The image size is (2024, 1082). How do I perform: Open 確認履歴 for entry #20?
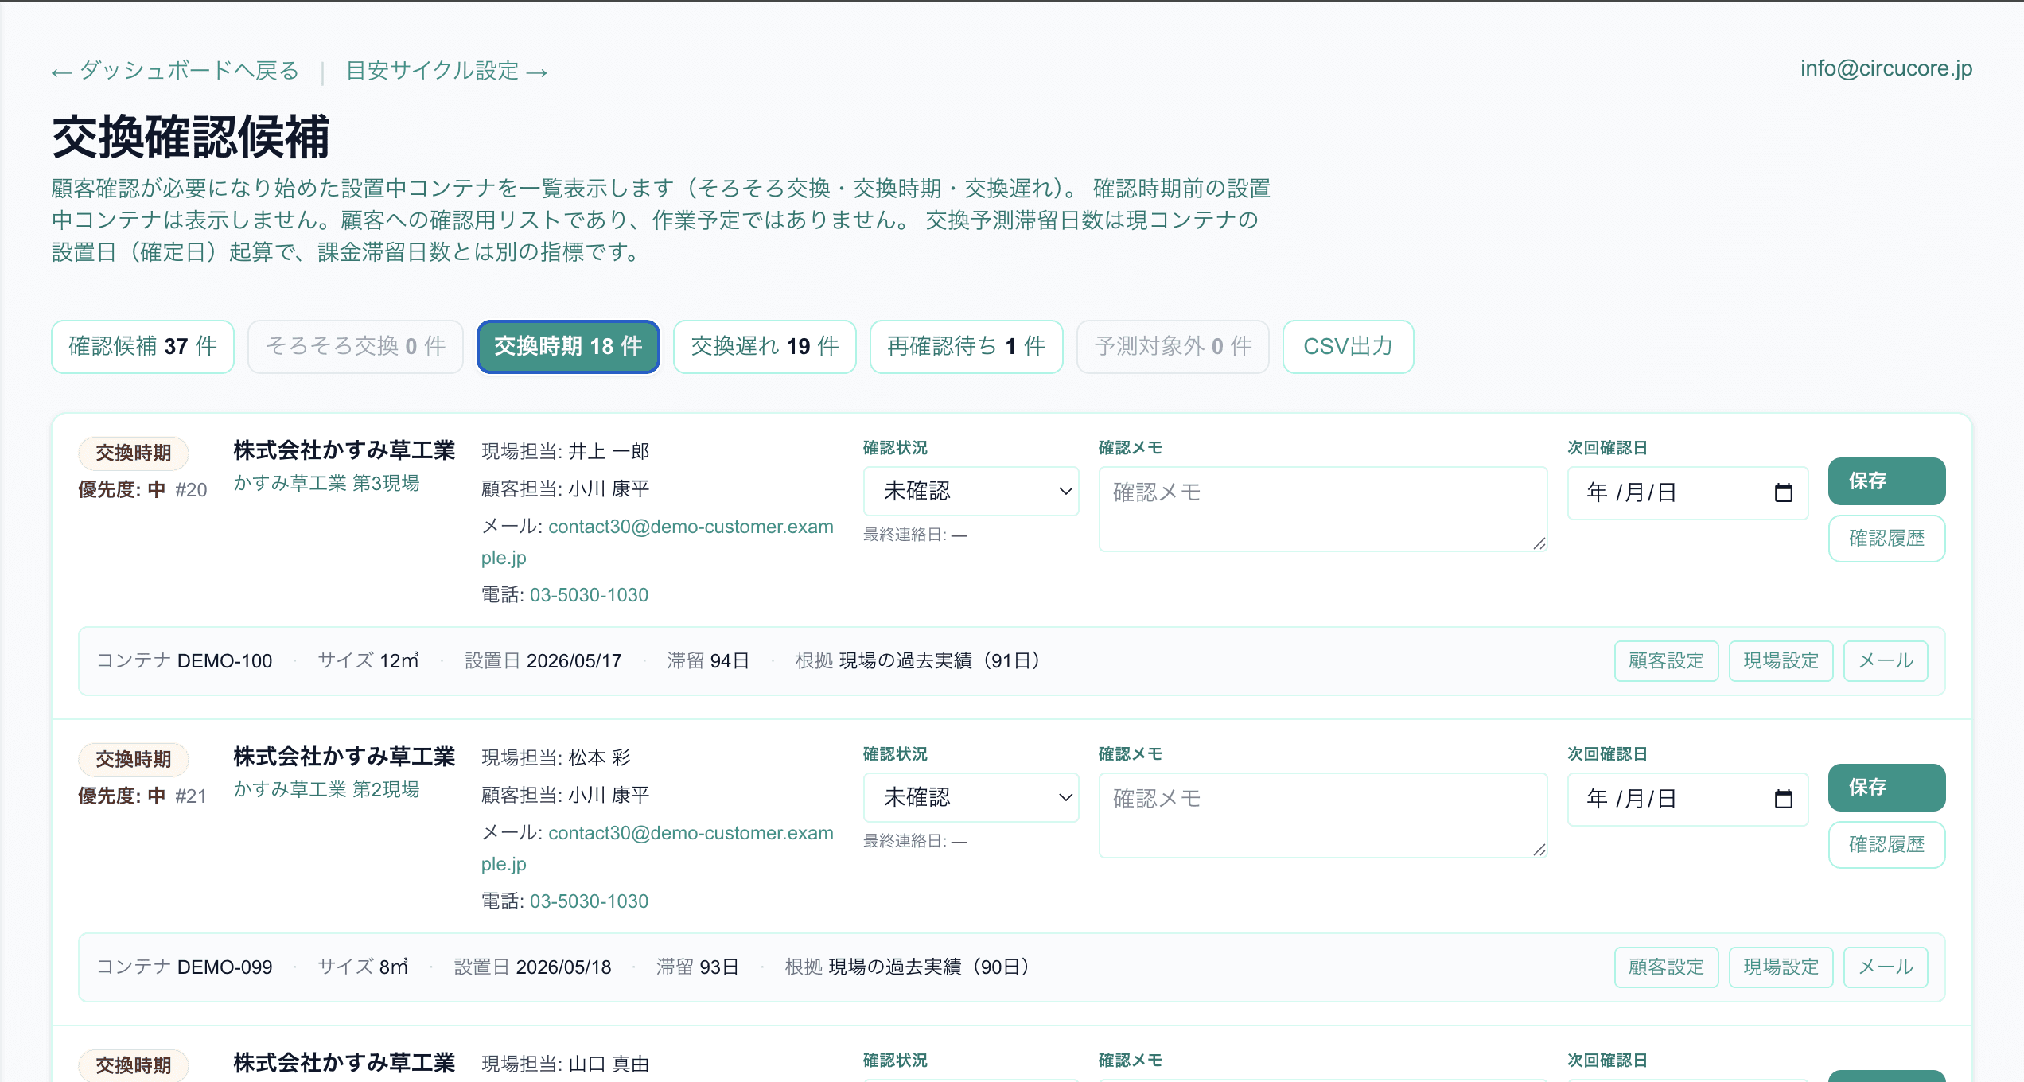coord(1886,539)
